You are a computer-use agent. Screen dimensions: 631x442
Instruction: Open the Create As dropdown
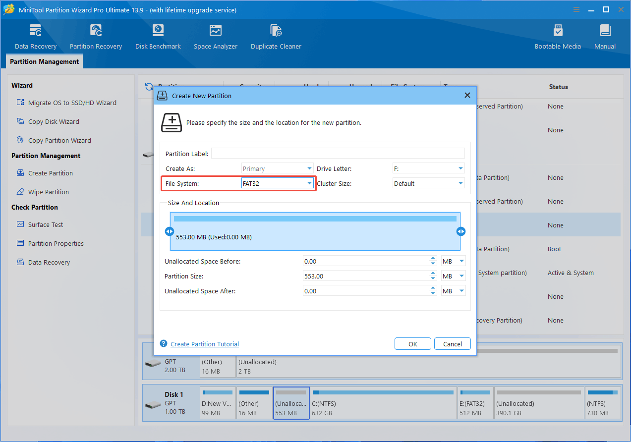[278, 168]
